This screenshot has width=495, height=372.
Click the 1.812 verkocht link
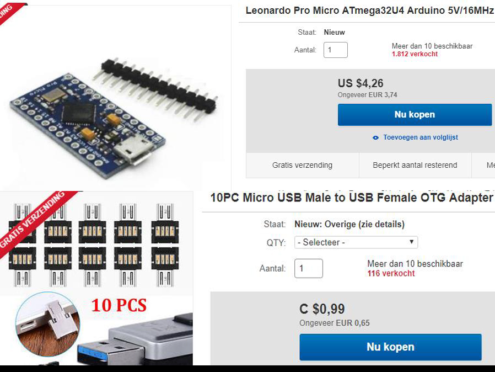pos(415,54)
